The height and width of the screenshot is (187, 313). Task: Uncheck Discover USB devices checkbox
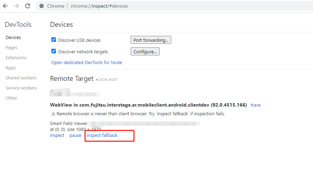(54, 40)
